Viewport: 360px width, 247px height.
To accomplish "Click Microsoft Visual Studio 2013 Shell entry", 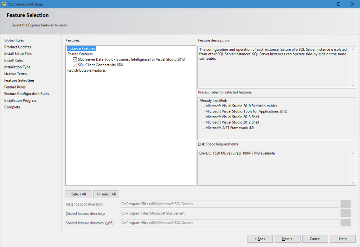I will click(232, 117).
